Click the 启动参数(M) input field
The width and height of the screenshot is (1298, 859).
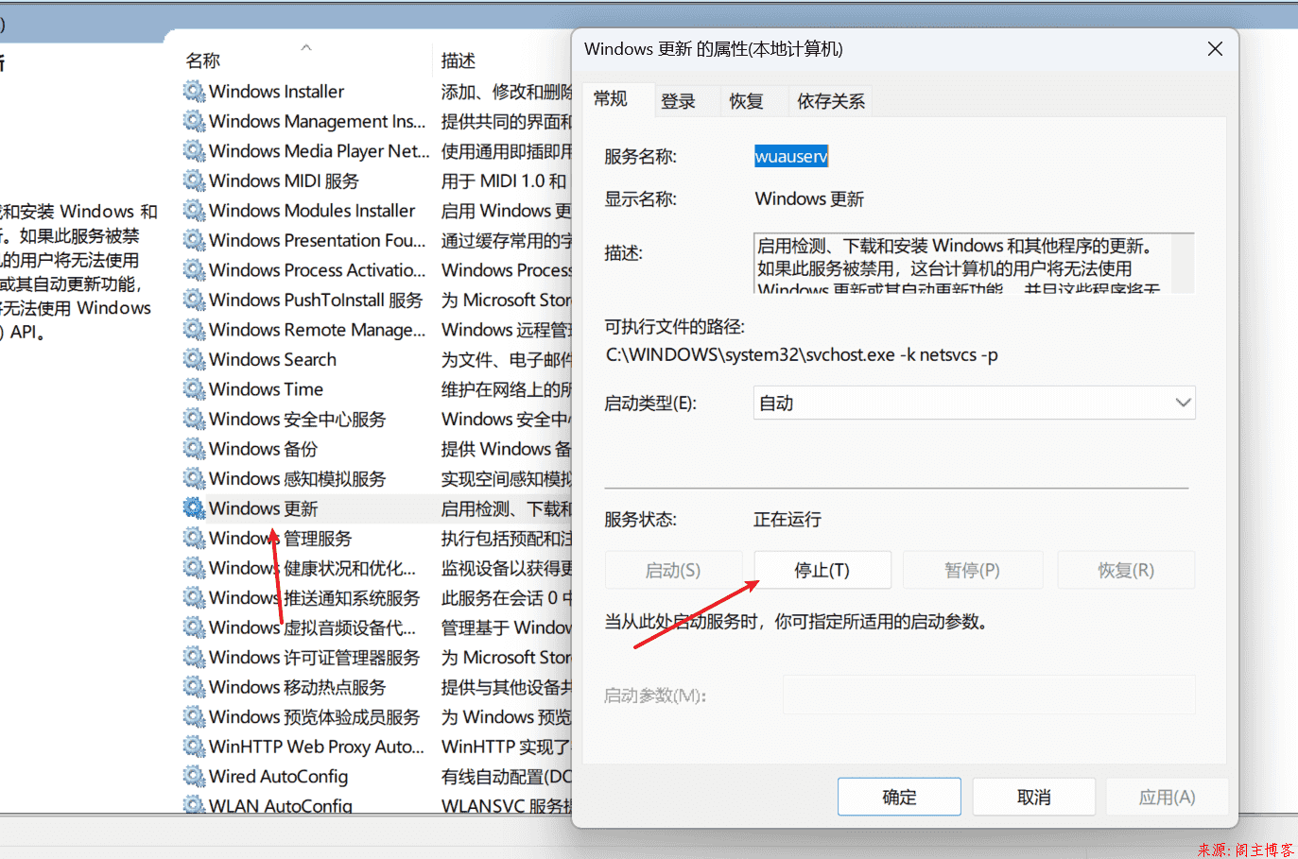[989, 695]
